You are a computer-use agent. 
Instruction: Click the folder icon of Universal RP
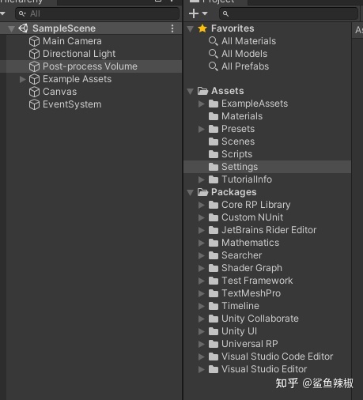[x=214, y=344]
